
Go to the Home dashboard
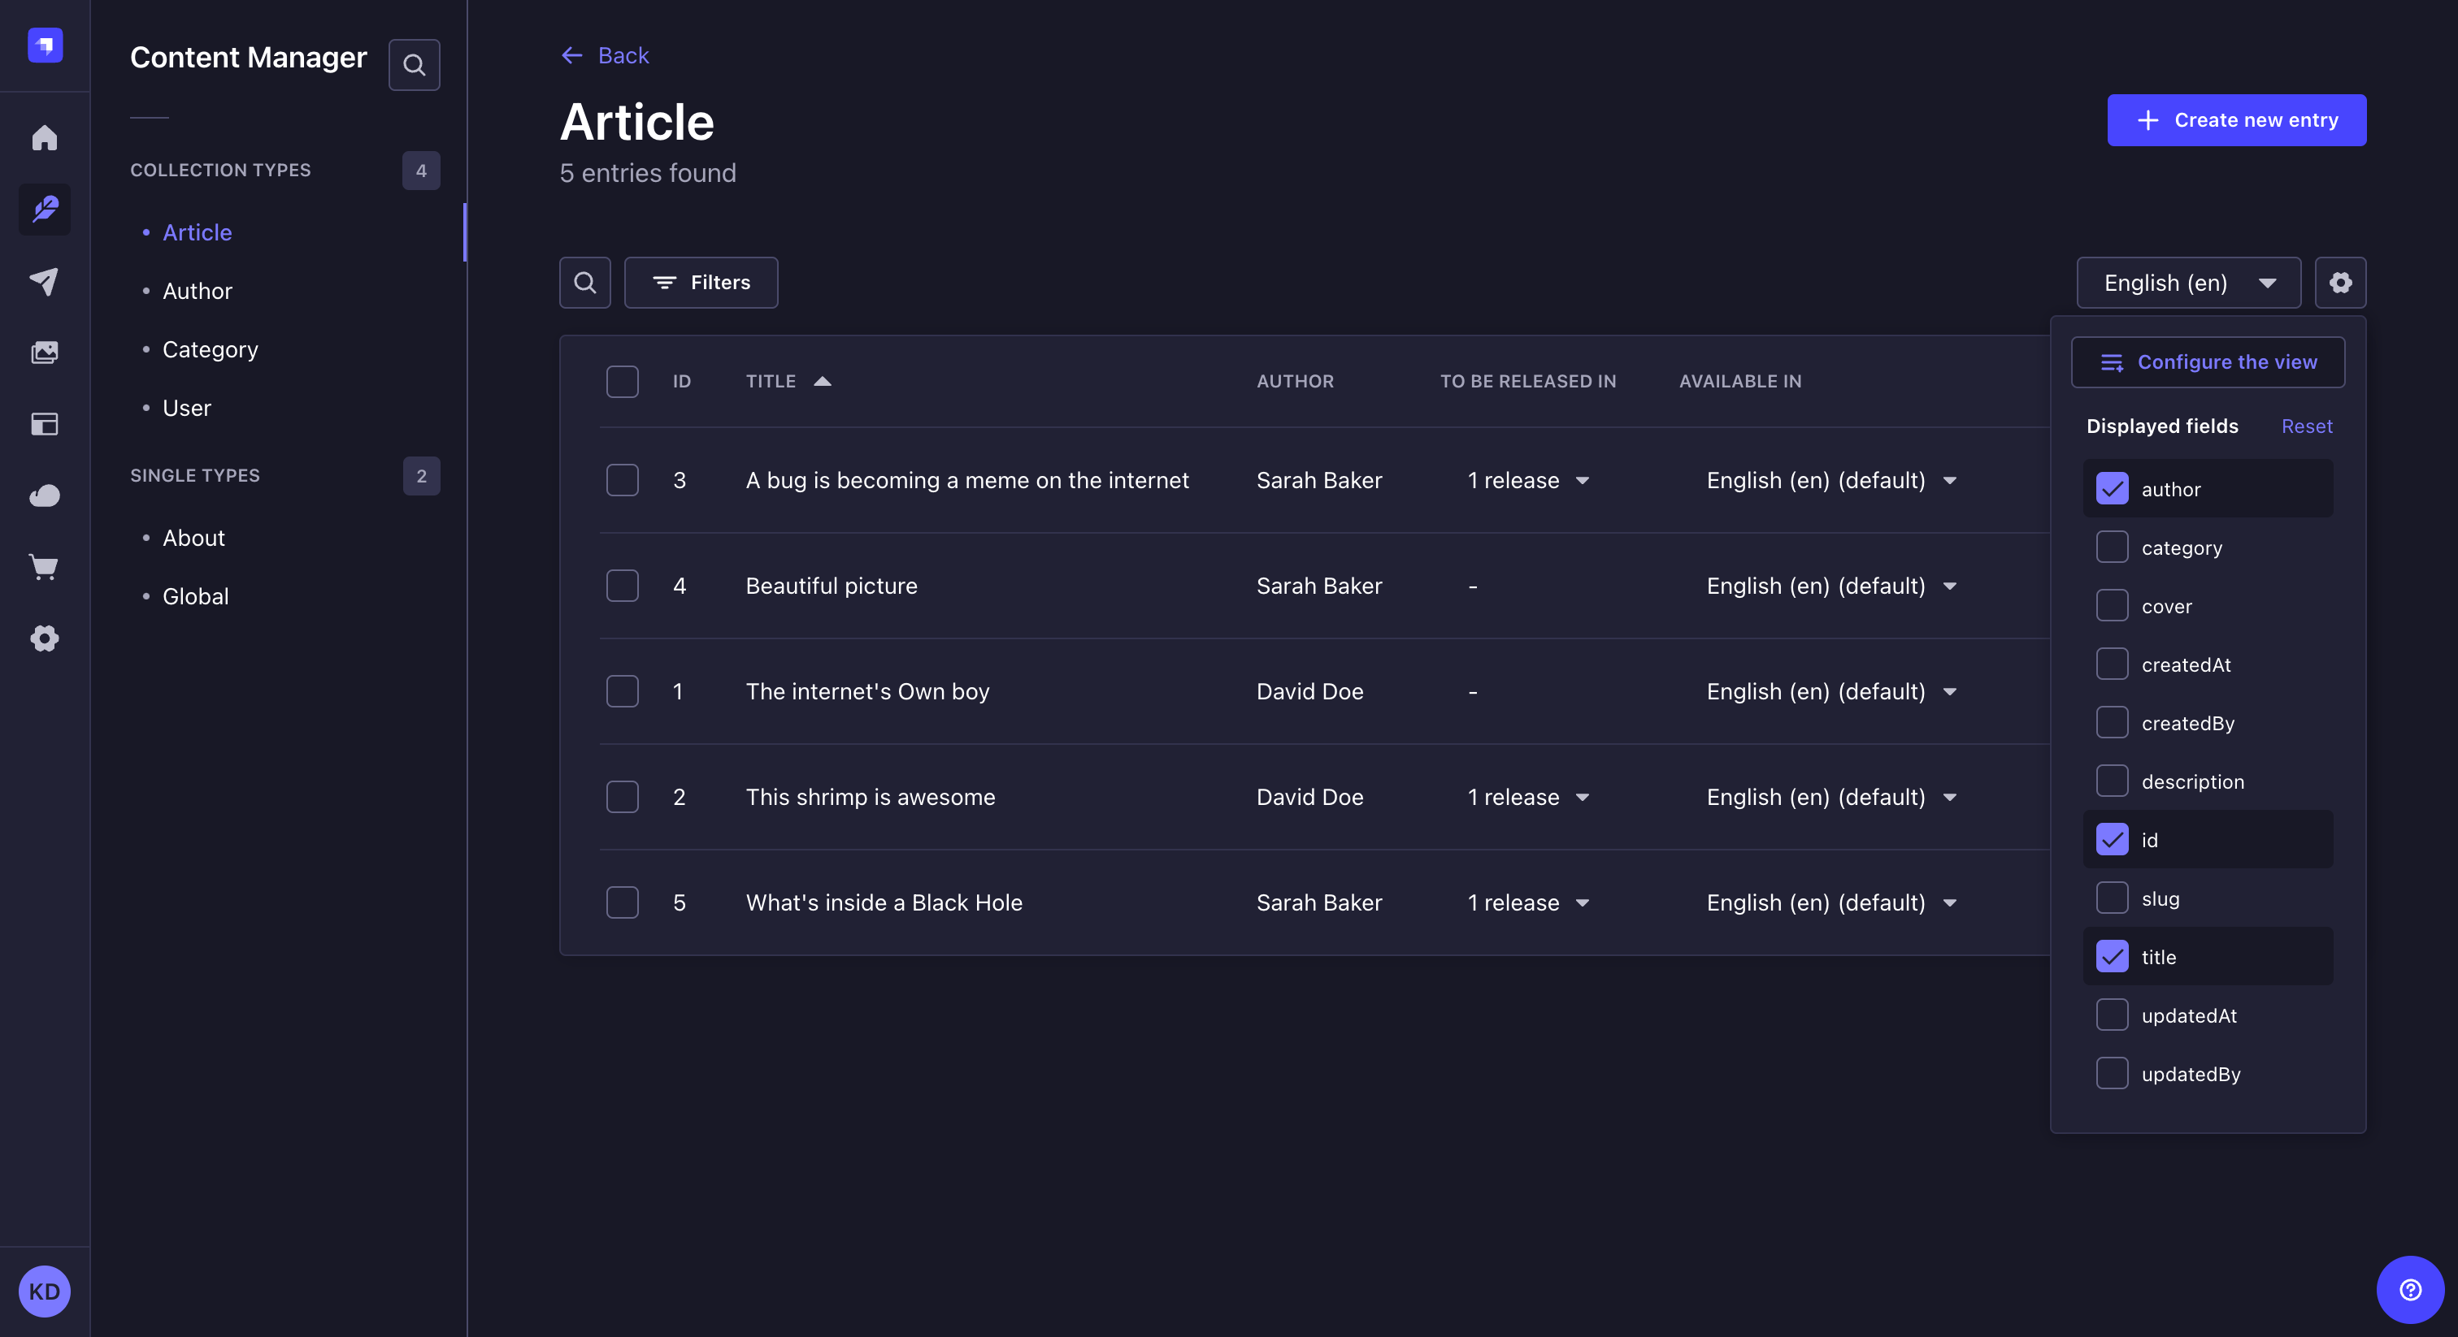pos(44,138)
